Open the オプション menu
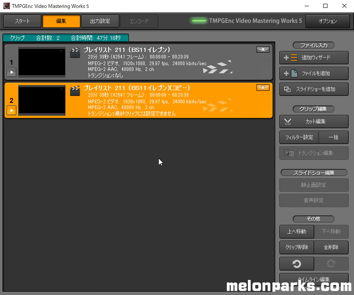This screenshot has width=354, height=295. point(327,21)
